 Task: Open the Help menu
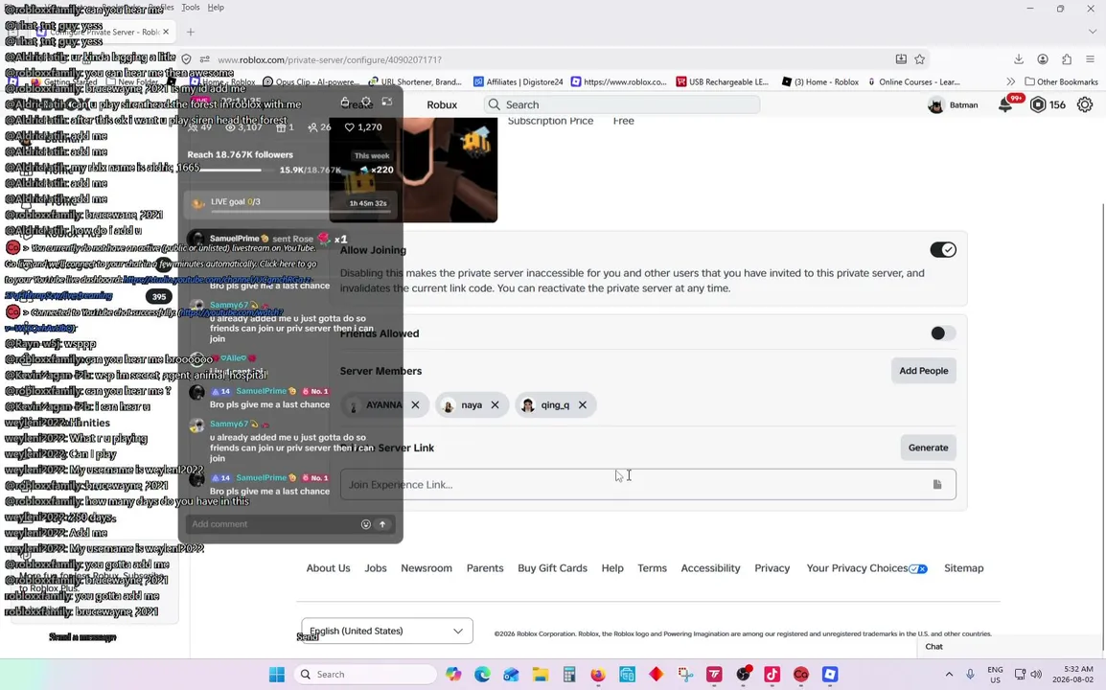click(216, 7)
